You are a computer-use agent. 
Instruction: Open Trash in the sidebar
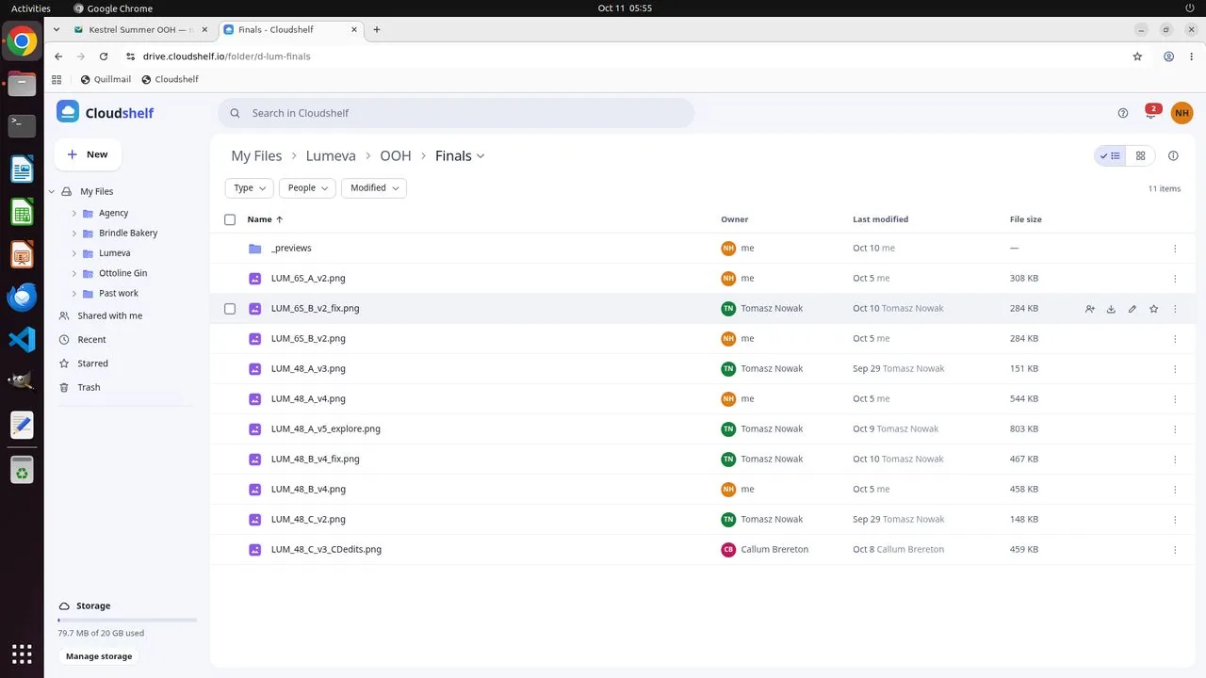tap(89, 387)
